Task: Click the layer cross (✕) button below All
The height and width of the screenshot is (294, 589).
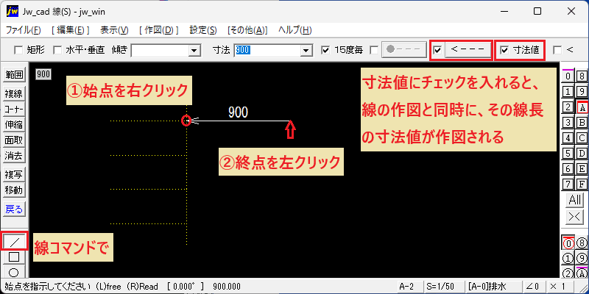Action: (575, 217)
